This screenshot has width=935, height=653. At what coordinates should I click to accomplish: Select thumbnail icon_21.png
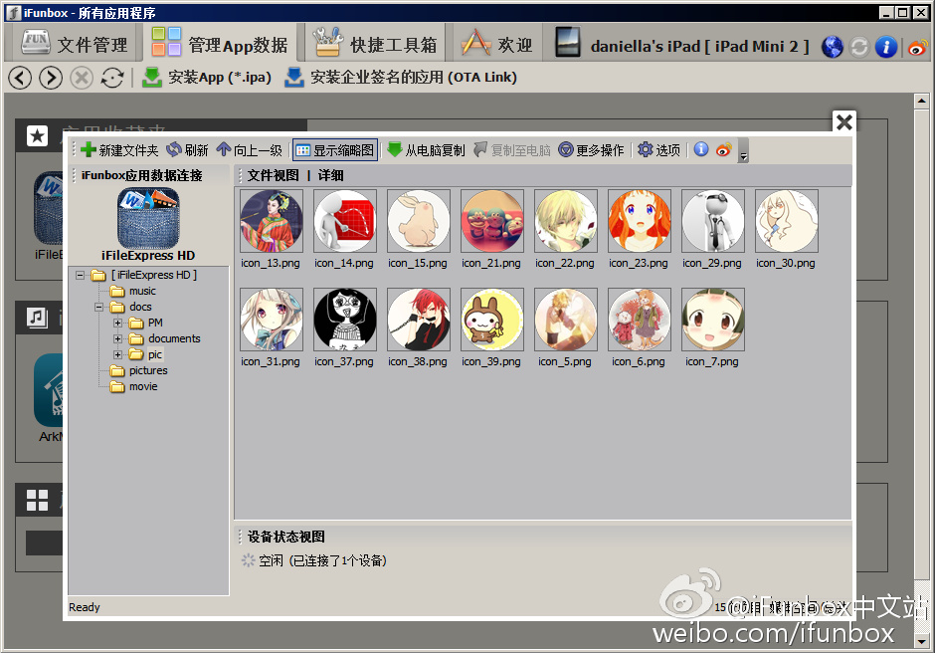pyautogui.click(x=492, y=221)
